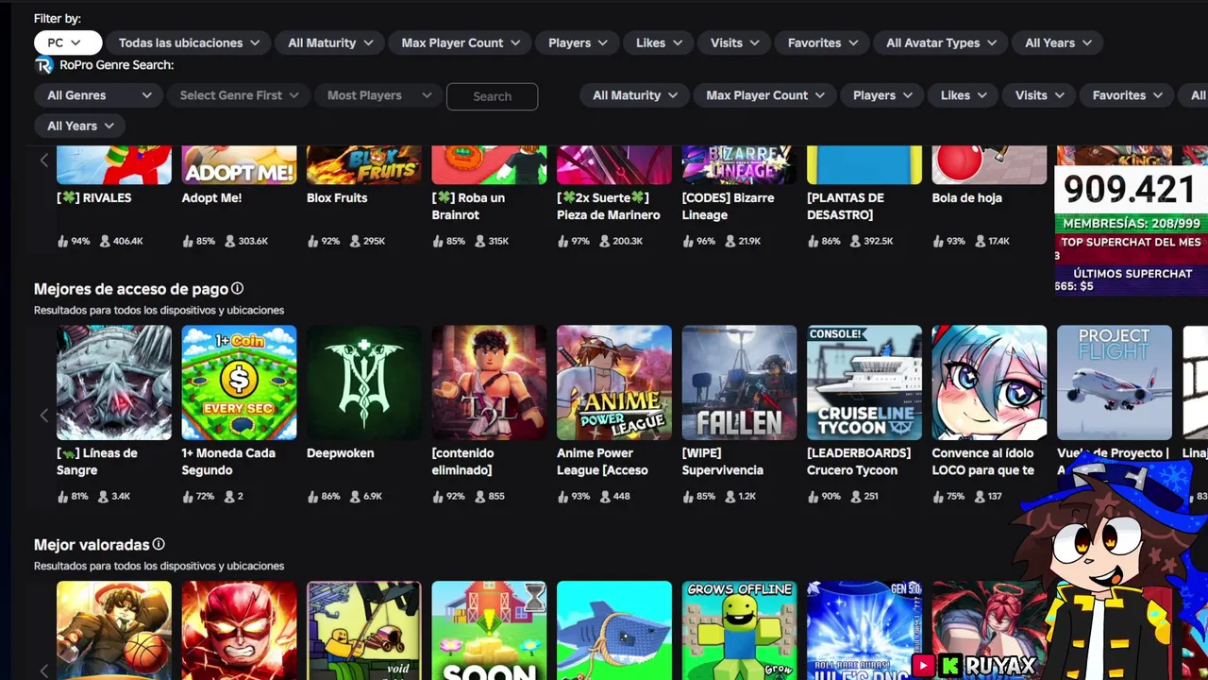Image resolution: width=1208 pixels, height=680 pixels.
Task: Click the Blox Fruits game title
Action: click(337, 197)
